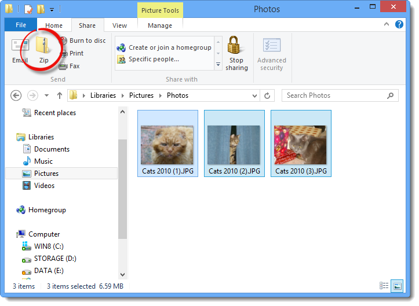Select Computer in navigation pane
This screenshot has height=306, width=419.
[38, 234]
